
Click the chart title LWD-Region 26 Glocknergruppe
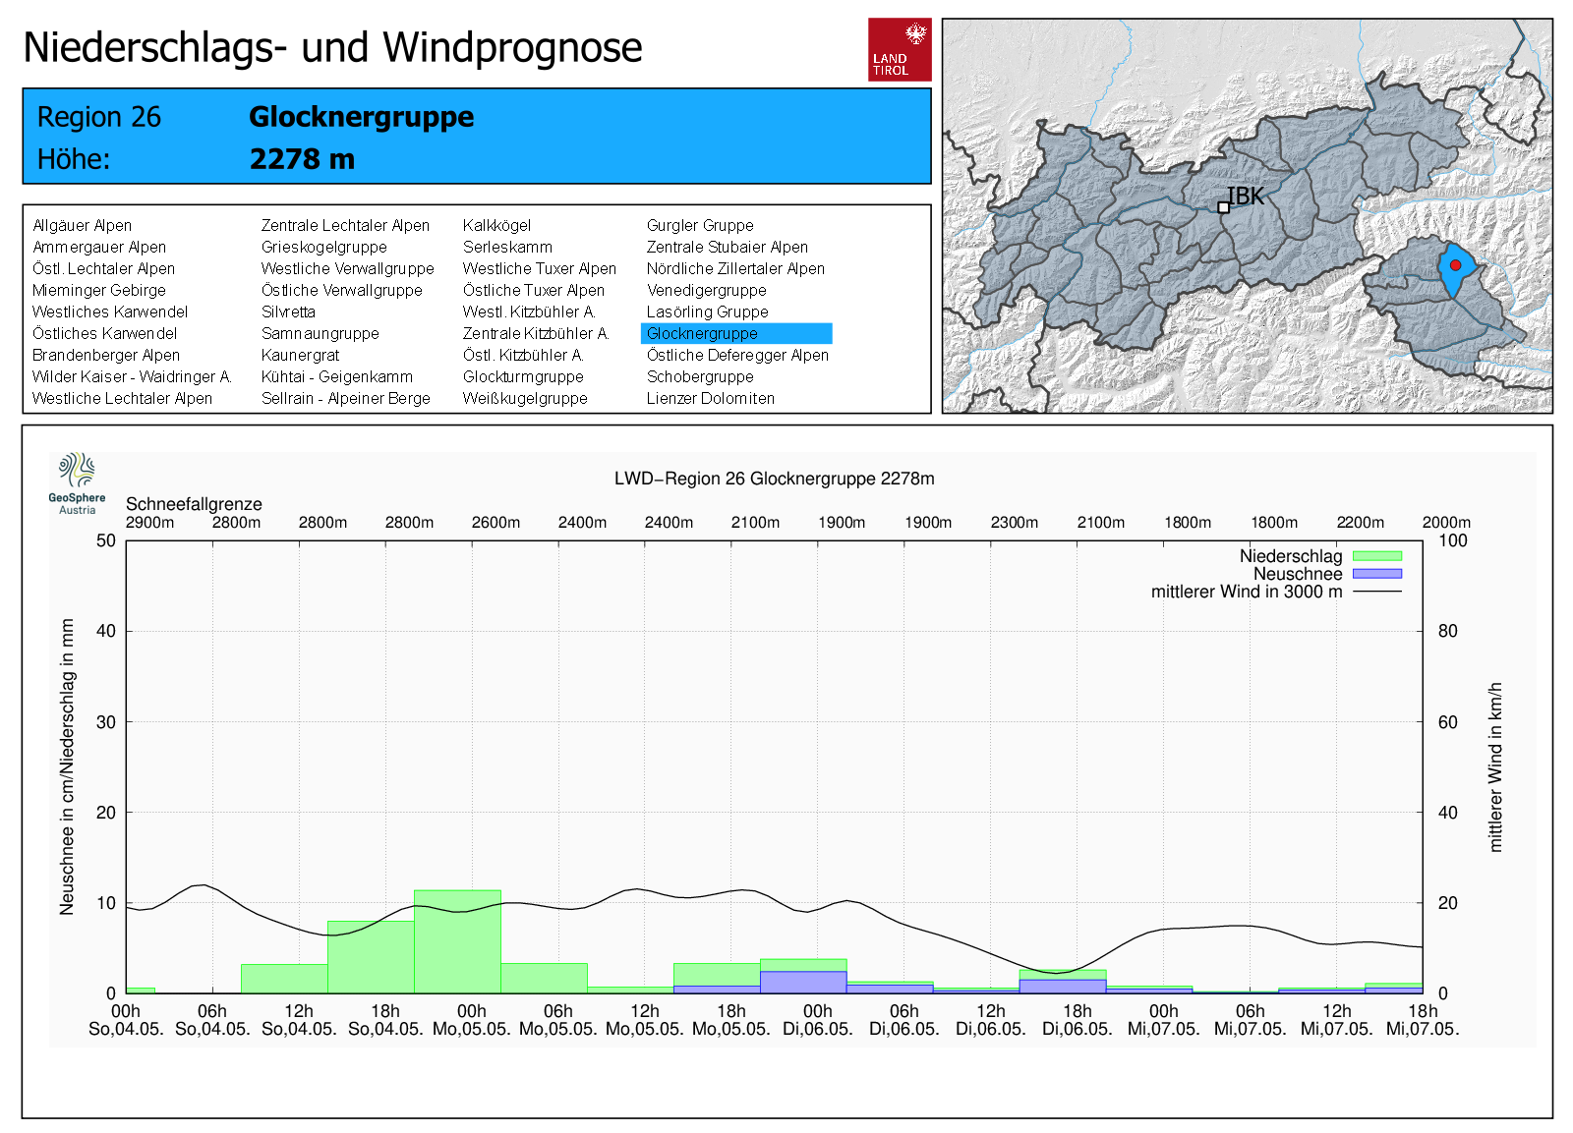click(774, 479)
